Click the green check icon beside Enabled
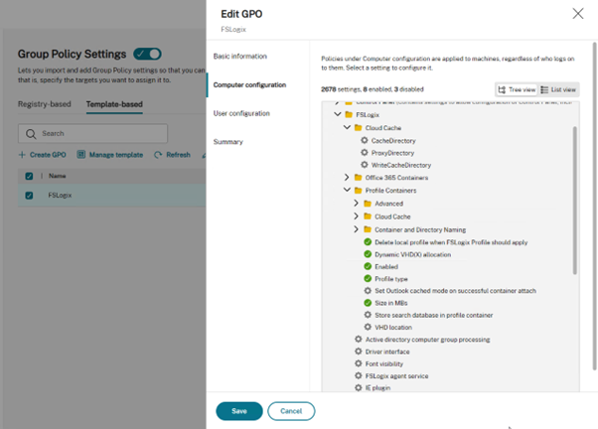 [368, 266]
